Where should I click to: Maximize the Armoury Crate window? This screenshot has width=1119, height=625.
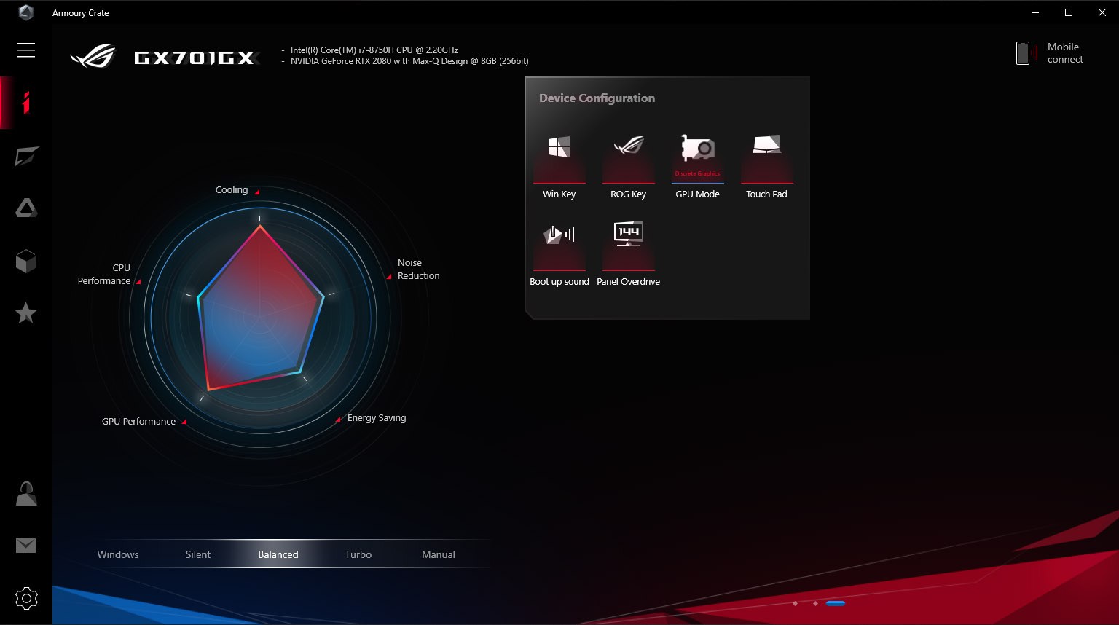[1069, 12]
